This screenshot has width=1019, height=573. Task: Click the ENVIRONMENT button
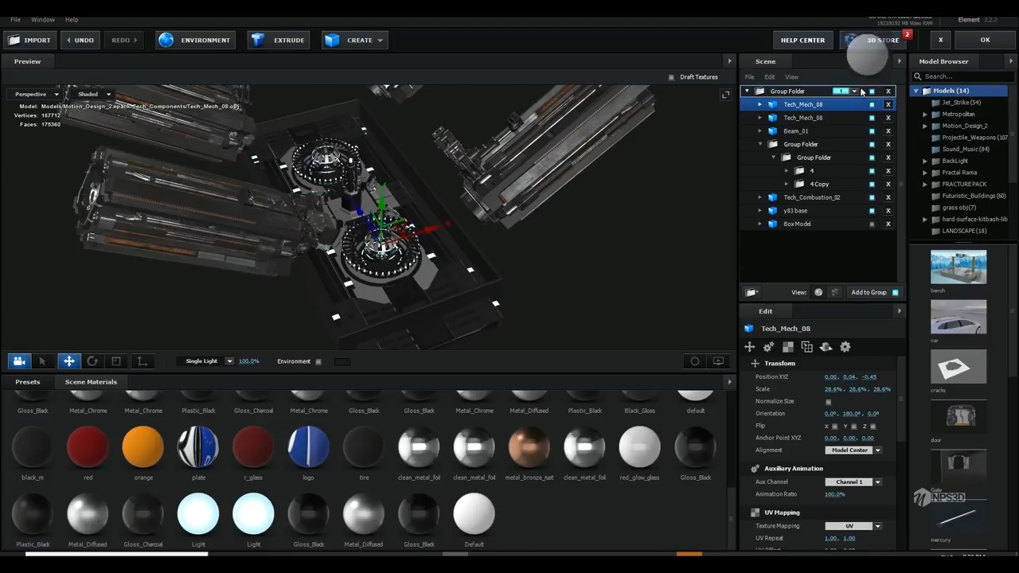[x=196, y=40]
